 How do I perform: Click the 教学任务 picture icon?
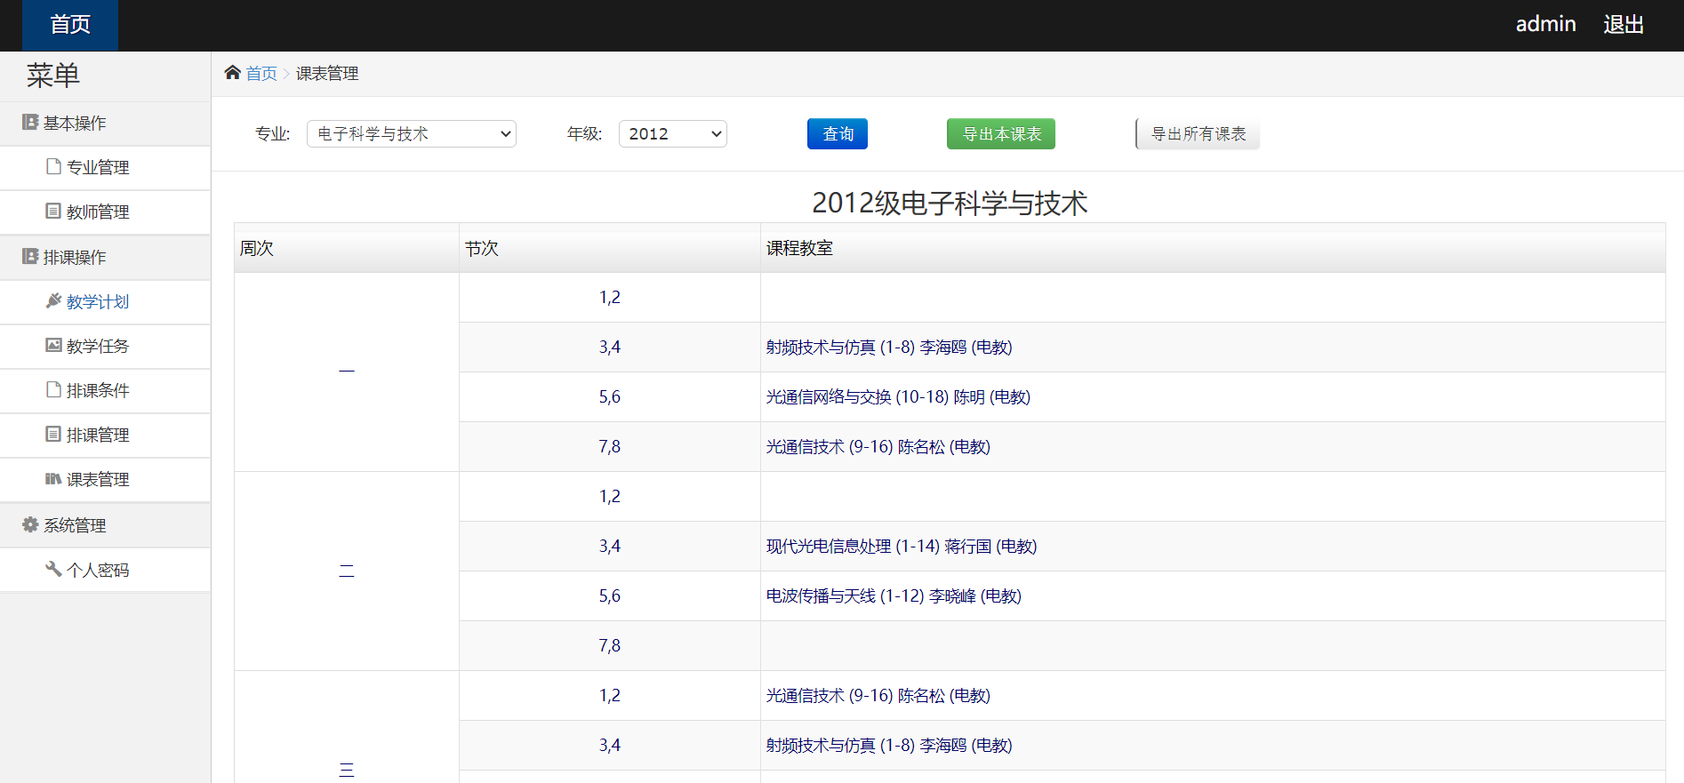point(53,346)
